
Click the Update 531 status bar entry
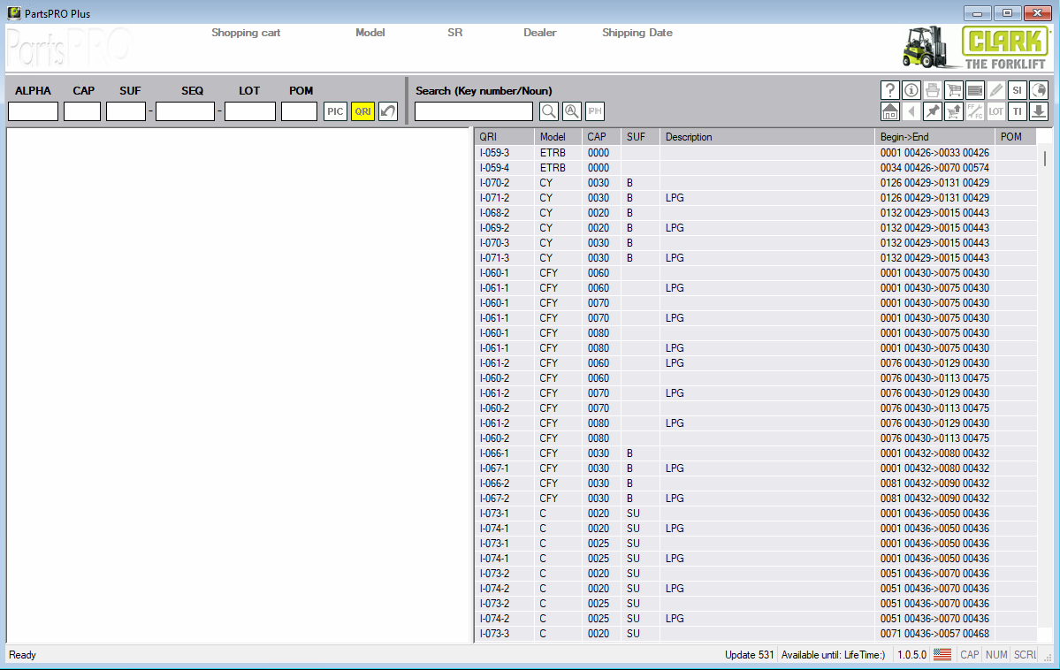pyautogui.click(x=749, y=654)
